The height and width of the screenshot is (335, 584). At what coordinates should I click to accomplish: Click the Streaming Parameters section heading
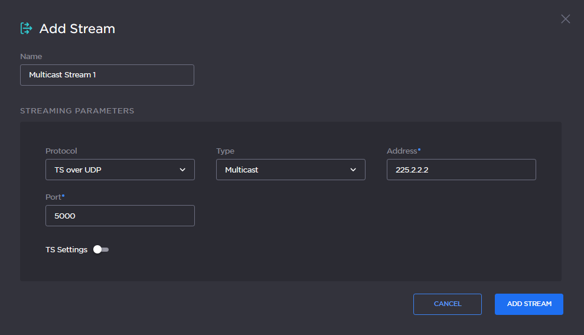77,110
